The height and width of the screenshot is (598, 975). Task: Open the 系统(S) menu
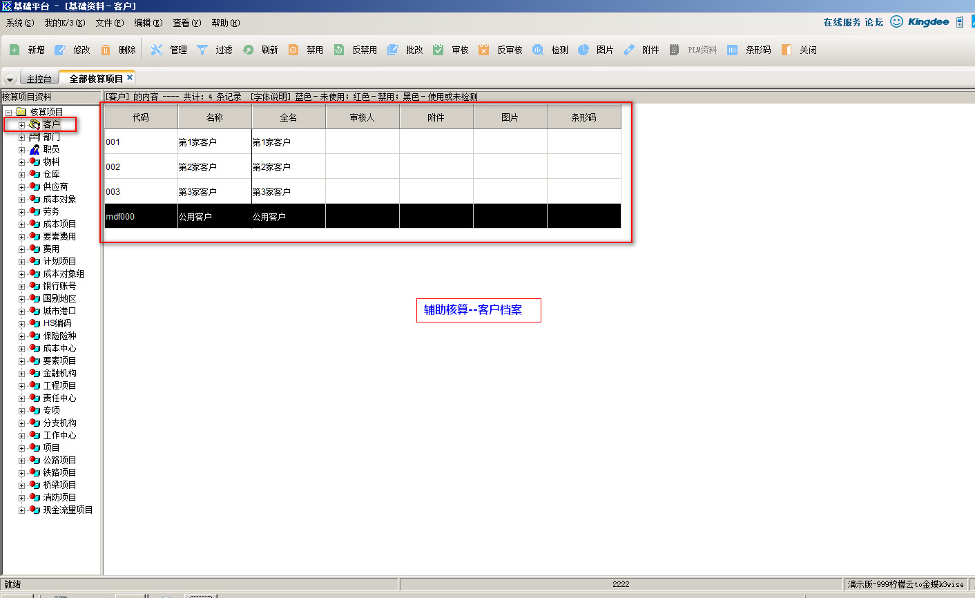coord(19,23)
